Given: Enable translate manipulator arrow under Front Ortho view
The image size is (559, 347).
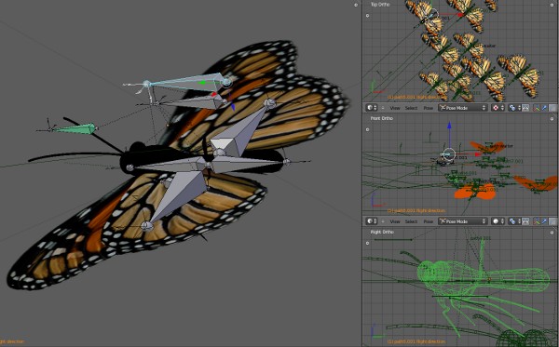Looking at the screenshot, I should click(x=545, y=221).
